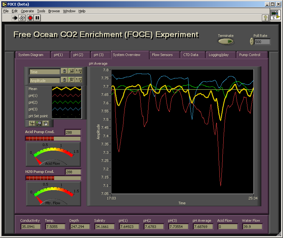Click the FOCE window title bar icon

(x=4, y=4)
